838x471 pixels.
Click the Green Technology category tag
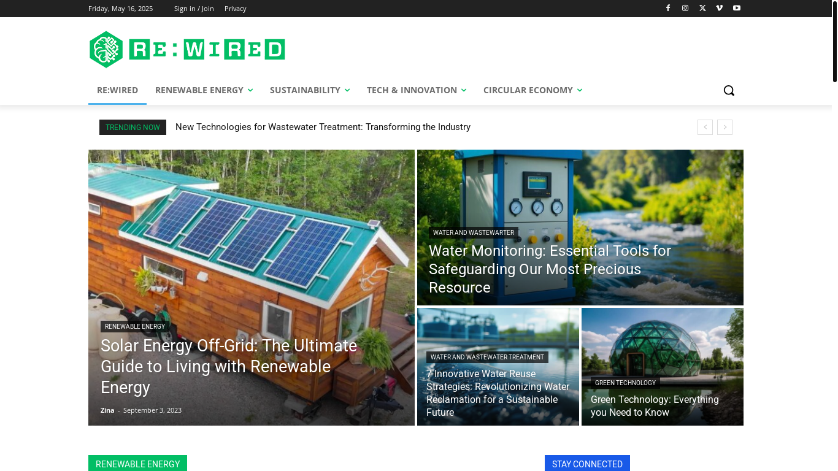point(625,383)
